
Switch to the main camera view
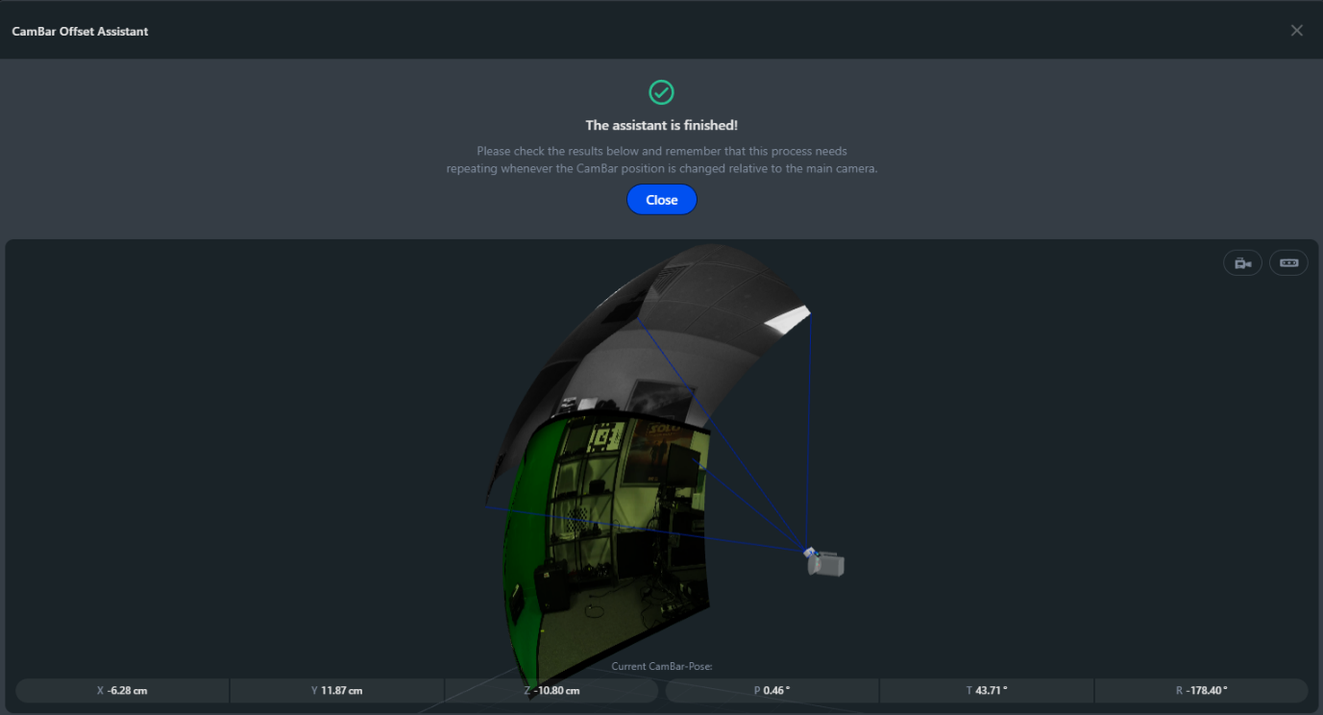[1242, 263]
